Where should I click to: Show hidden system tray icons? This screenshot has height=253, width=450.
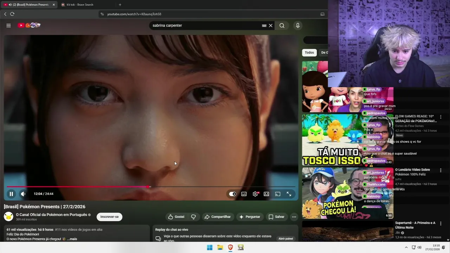[x=406, y=247]
